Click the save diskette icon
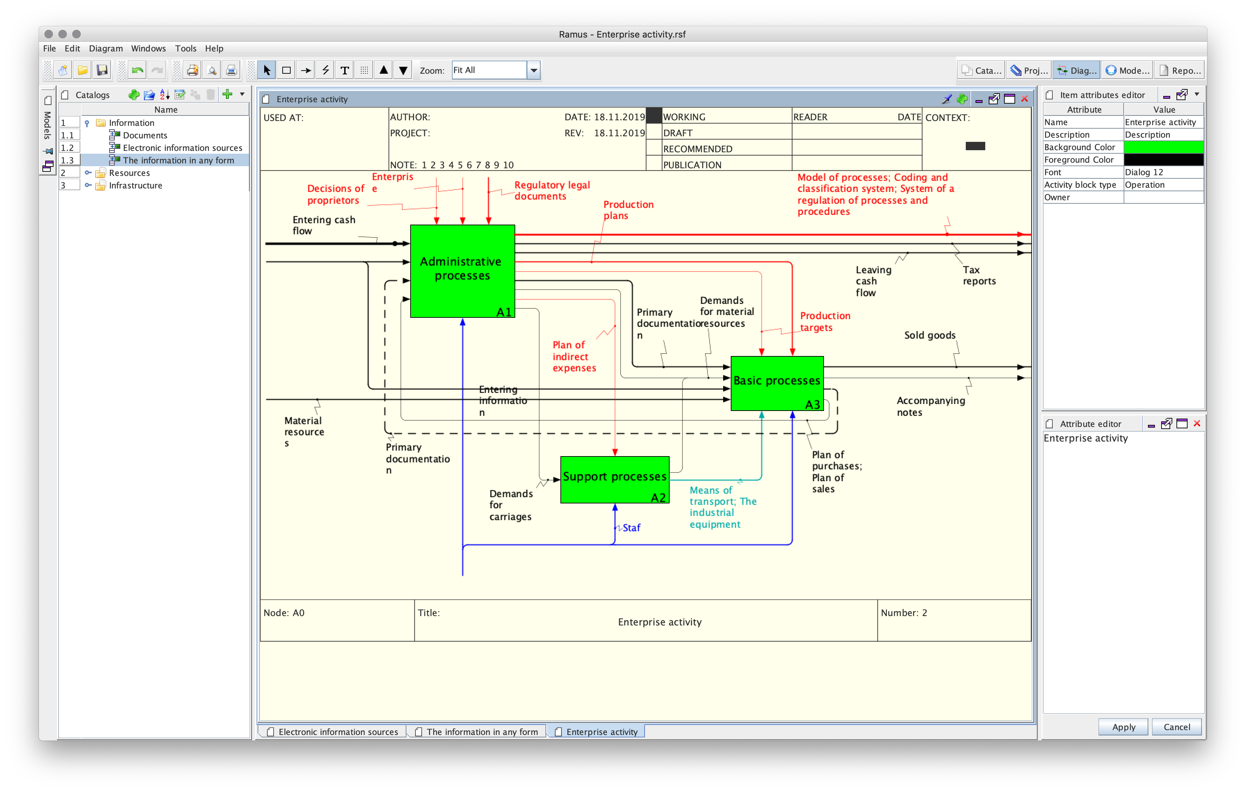Screen dimensions: 1246x792 click(x=102, y=70)
